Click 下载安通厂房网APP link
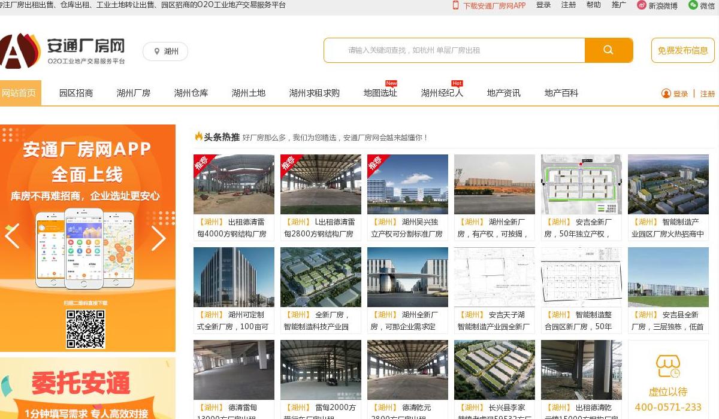The image size is (719, 419). 494,5
